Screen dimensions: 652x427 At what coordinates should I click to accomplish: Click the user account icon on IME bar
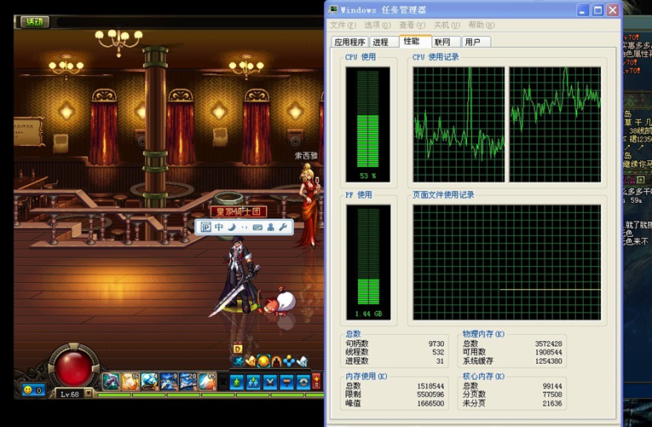coord(270,227)
